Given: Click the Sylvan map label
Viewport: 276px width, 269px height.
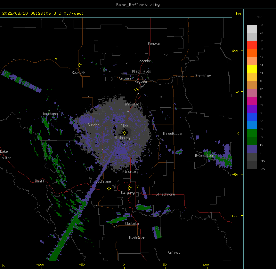Looking at the screenshot, I should [125, 78].
